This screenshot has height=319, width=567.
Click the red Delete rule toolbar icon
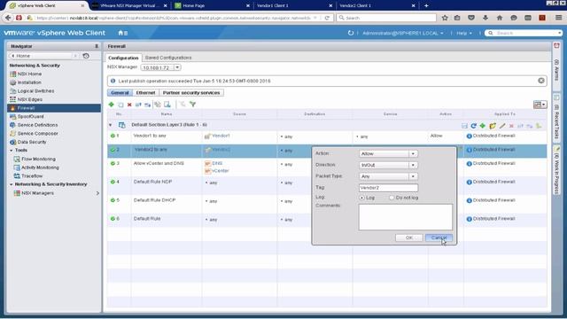click(129, 105)
